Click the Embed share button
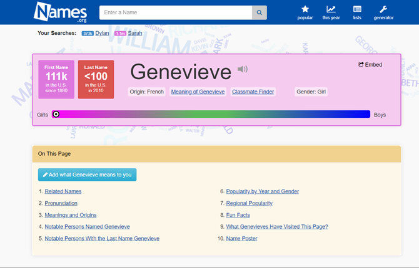 point(370,64)
